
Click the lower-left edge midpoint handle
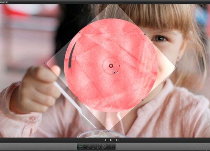tap(77, 98)
